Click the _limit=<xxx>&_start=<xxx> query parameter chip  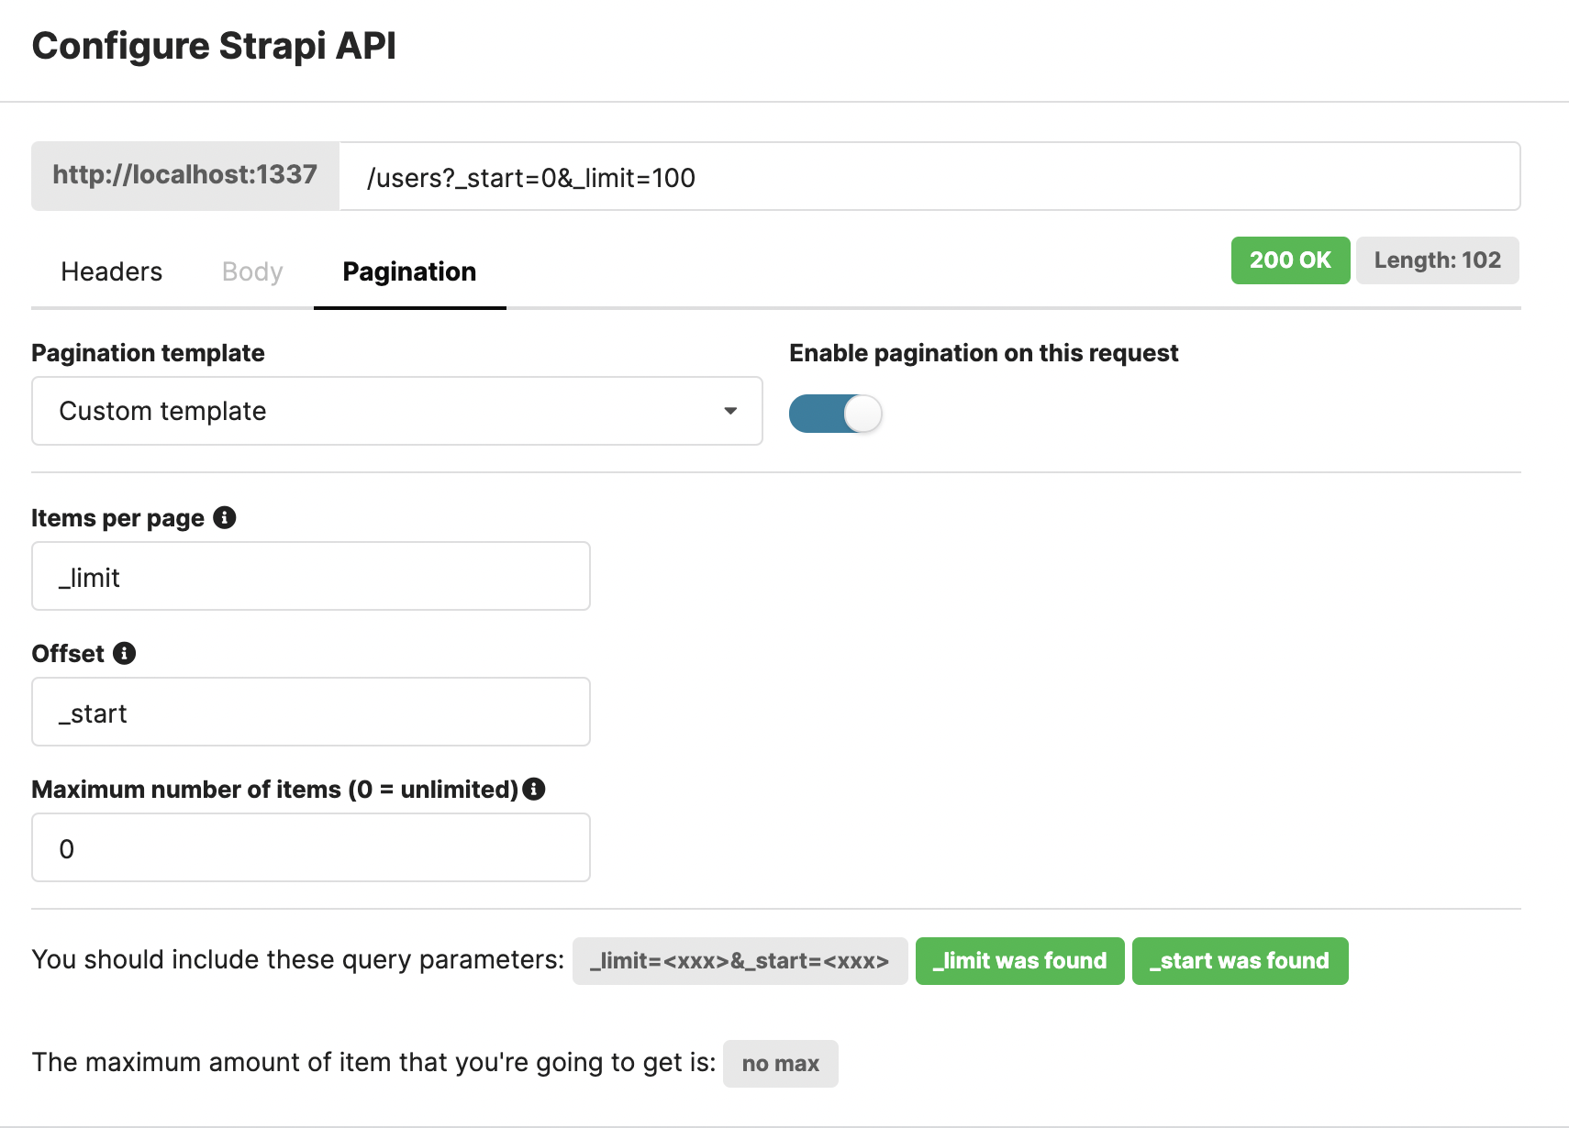740,961
